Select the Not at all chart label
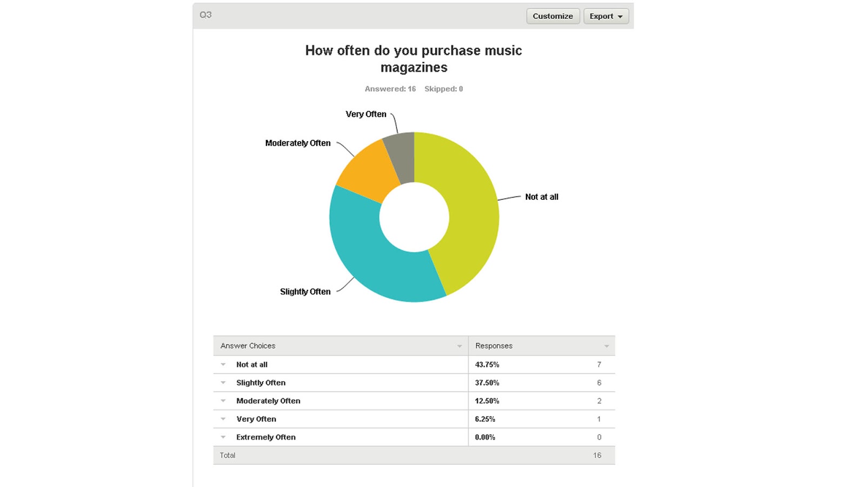The height and width of the screenshot is (487, 865). pyautogui.click(x=541, y=197)
